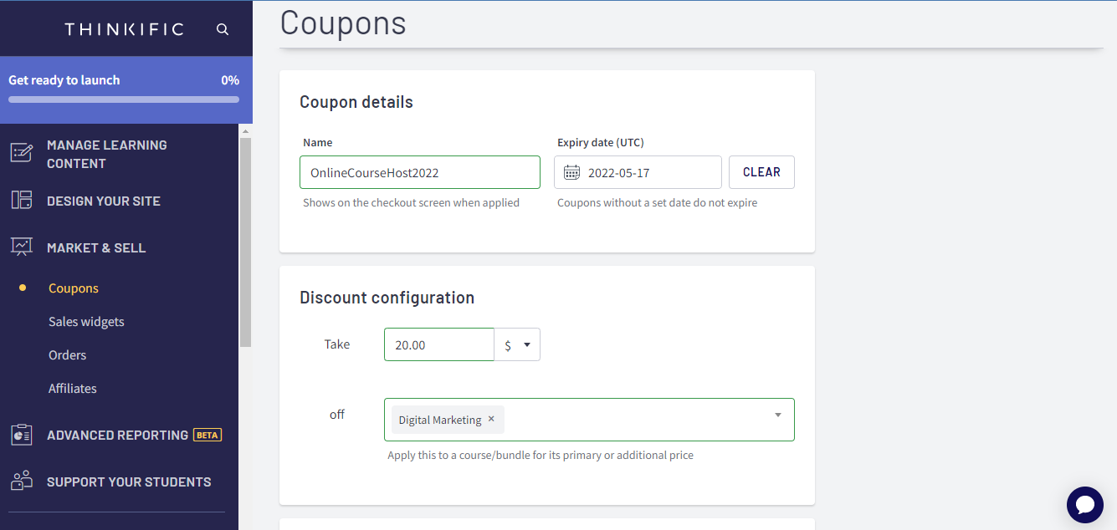1117x530 pixels.
Task: Remove the Digital Marketing tag
Action: 491,420
